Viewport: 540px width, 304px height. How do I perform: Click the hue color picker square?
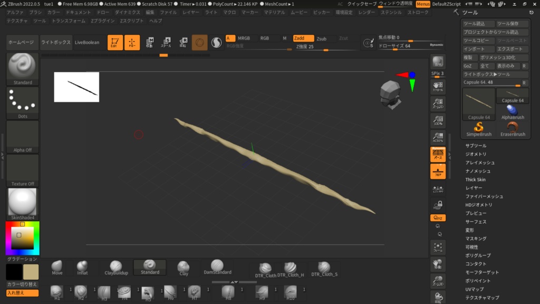click(22, 238)
